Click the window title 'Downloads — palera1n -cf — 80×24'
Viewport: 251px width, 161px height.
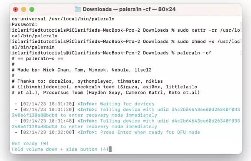pos(129,9)
